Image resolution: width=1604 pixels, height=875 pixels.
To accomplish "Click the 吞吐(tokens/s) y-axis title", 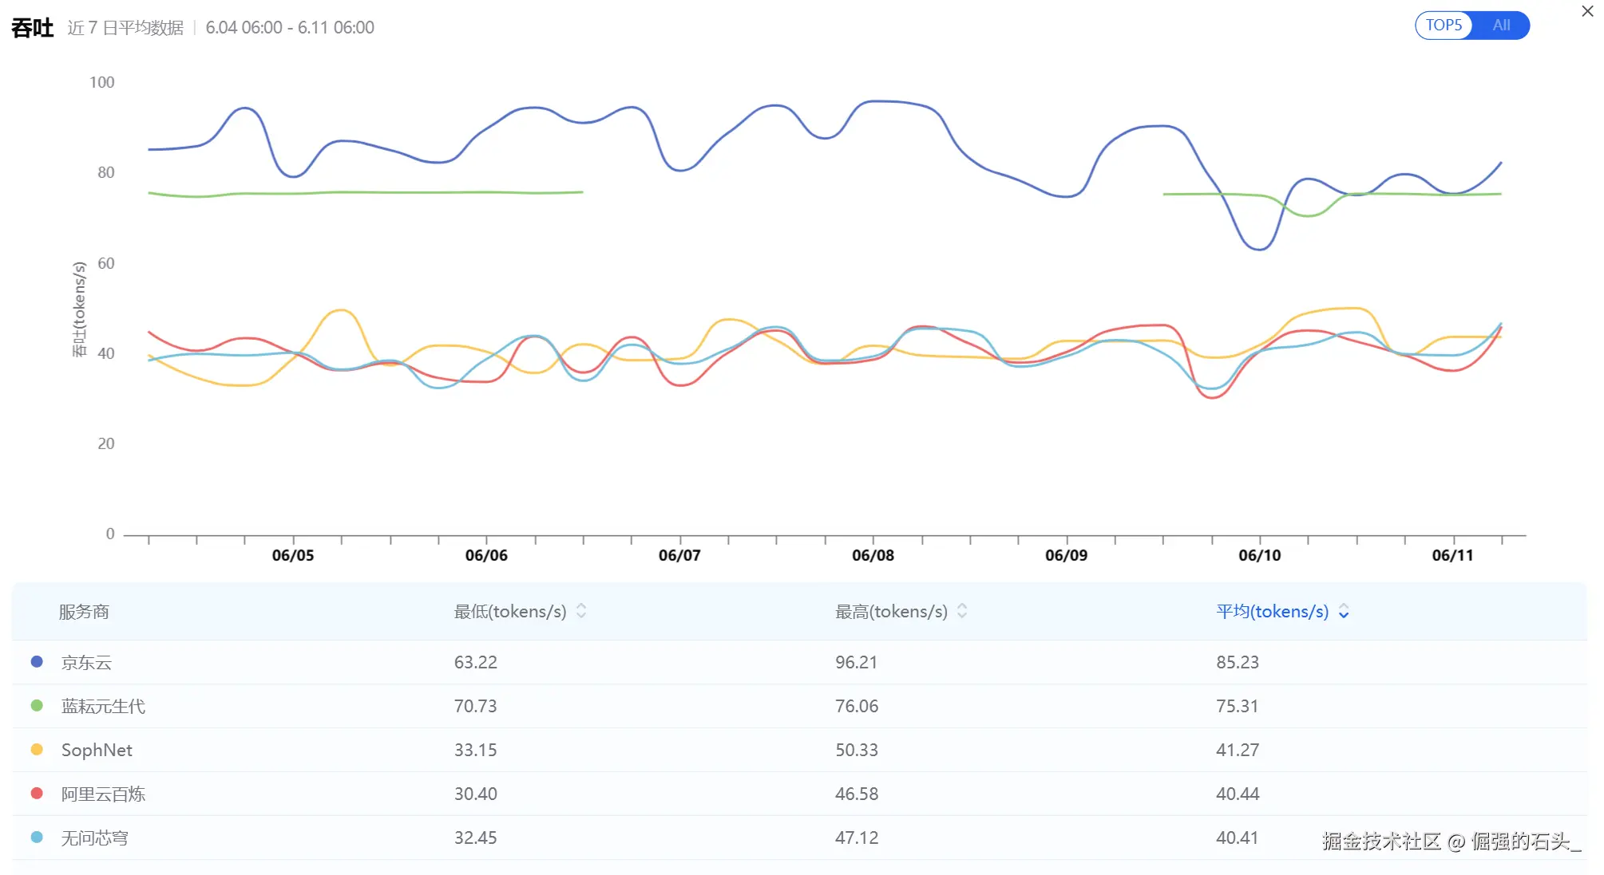I will (x=79, y=309).
